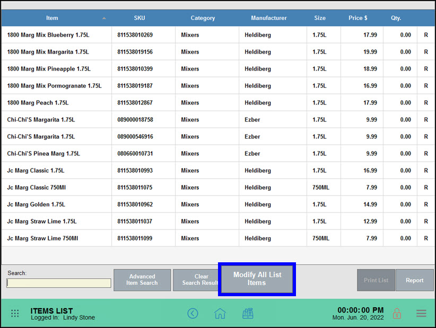Image resolution: width=436 pixels, height=328 pixels.
Task: Open the cash register icon
Action: point(248,313)
